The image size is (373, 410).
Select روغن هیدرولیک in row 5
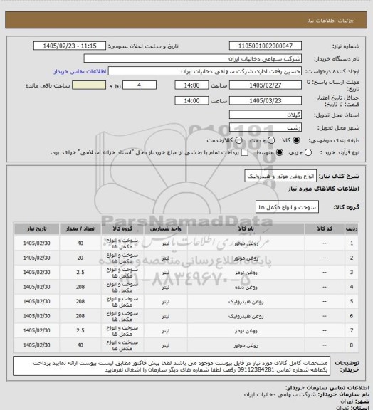pyautogui.click(x=246, y=302)
